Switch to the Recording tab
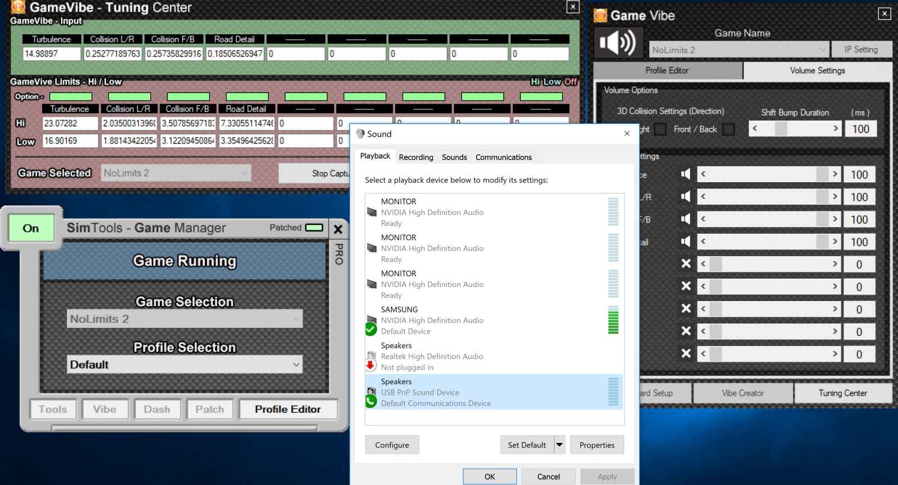Image resolution: width=898 pixels, height=485 pixels. point(416,158)
